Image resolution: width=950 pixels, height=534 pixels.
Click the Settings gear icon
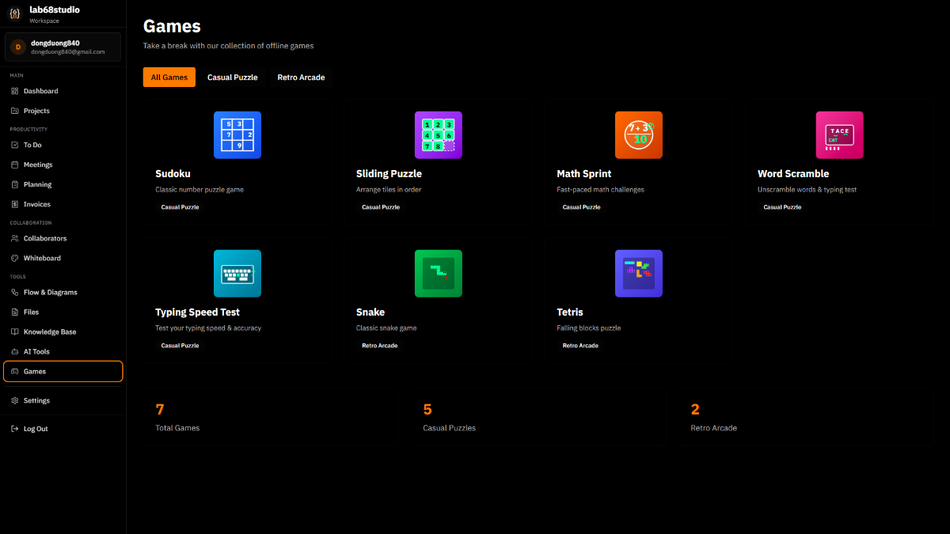[15, 400]
